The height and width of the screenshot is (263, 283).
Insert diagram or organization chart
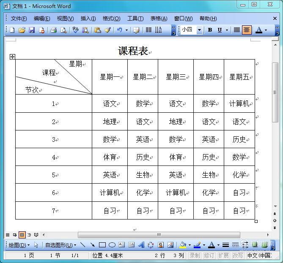(151, 245)
